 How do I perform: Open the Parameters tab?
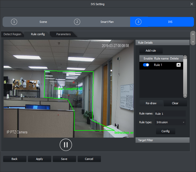[63, 34]
